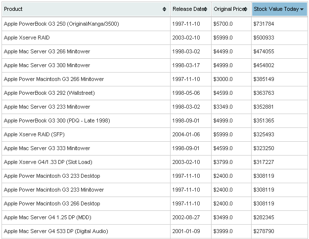
Task: Select the Apple Xserve RAID product cell
Action: (86, 38)
